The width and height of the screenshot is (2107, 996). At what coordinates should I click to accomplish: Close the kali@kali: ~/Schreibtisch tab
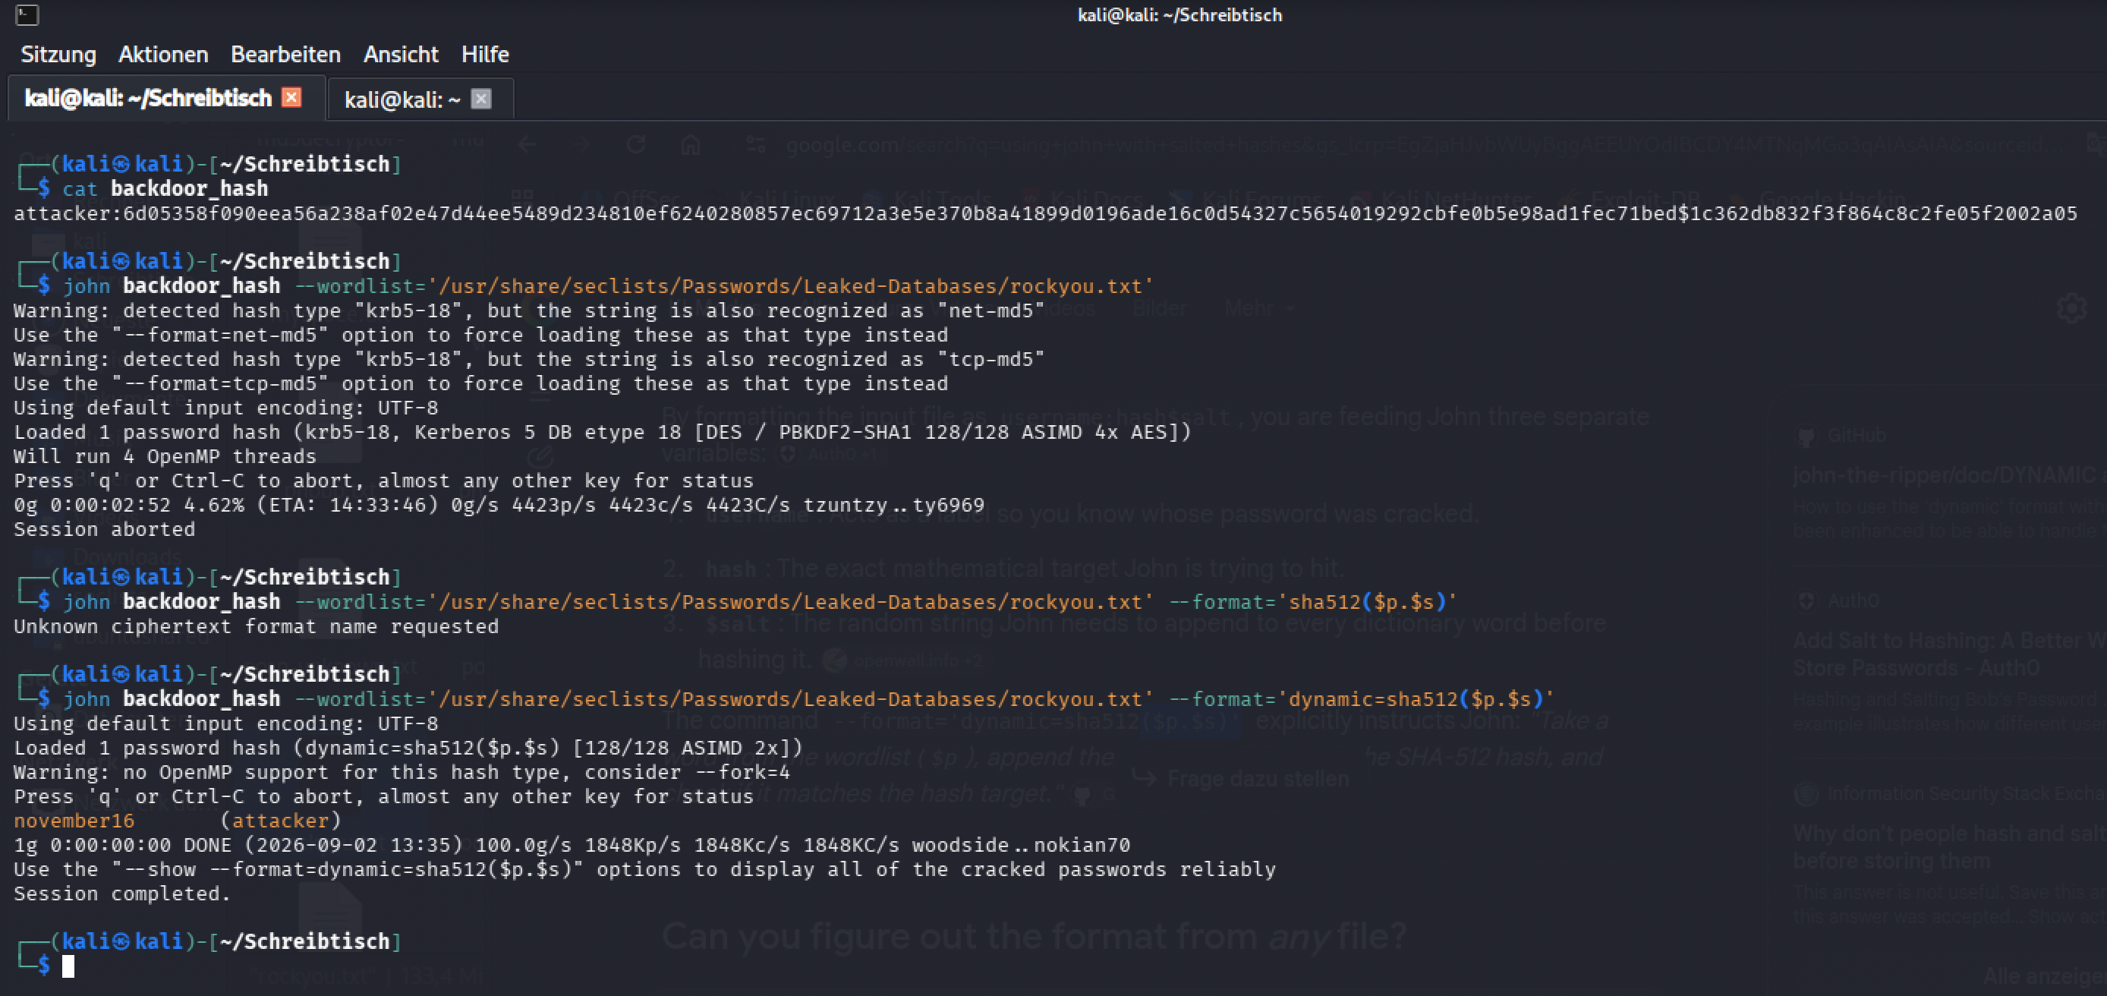click(x=291, y=97)
